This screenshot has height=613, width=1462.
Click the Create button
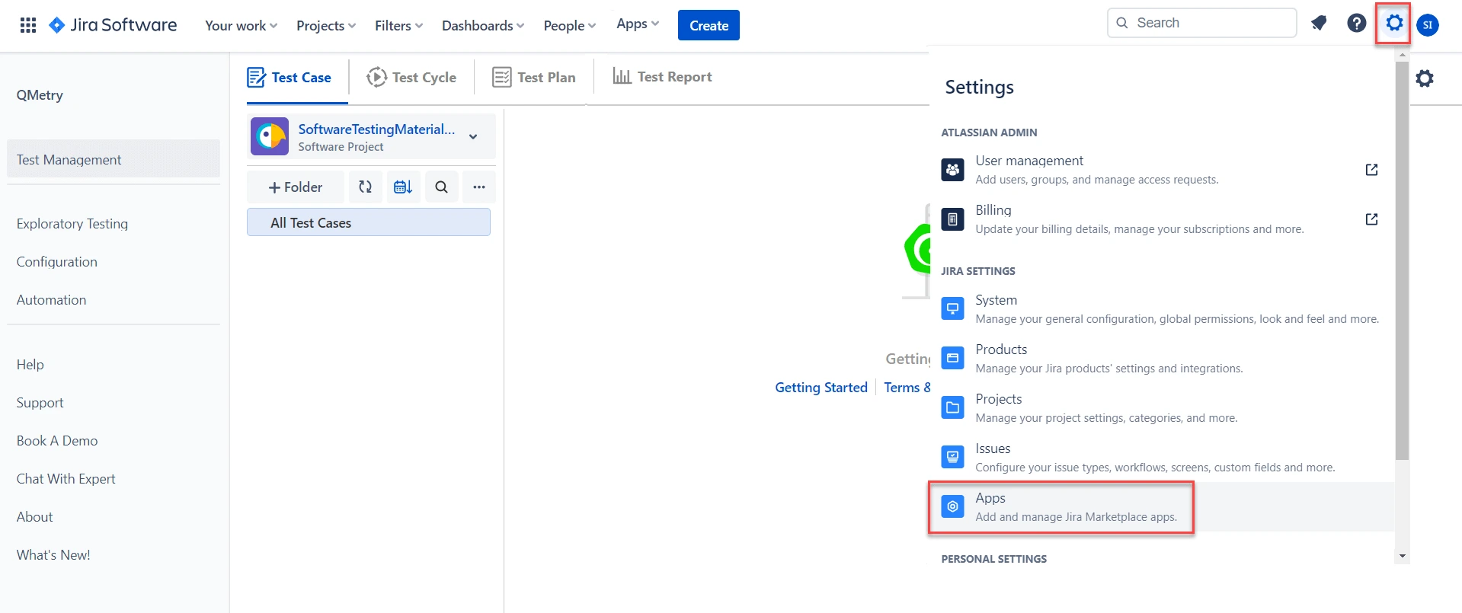coord(709,25)
